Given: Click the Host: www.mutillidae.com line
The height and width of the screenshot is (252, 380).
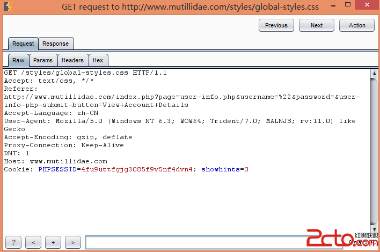Looking at the screenshot, I should coord(55,161).
